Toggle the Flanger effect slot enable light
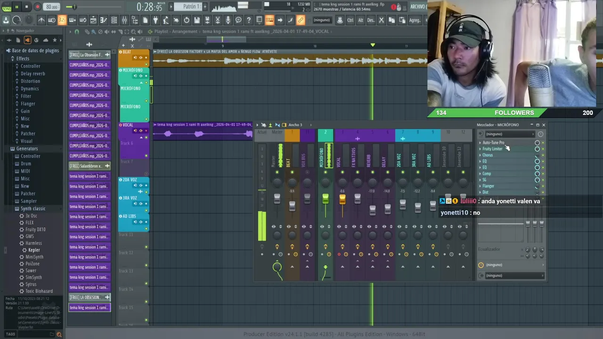The image size is (603, 339). point(543,186)
